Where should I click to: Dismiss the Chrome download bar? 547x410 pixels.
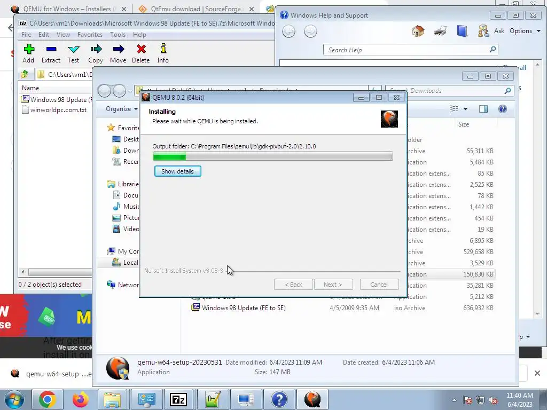coord(537,373)
